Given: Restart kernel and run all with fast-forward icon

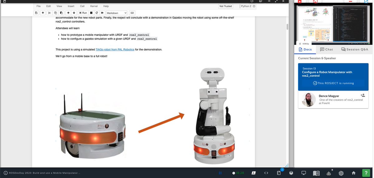Looking at the screenshot, I should [x=102, y=13].
